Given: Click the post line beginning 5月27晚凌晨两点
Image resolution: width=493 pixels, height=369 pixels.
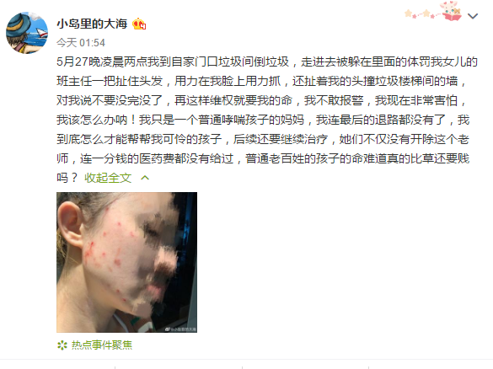Looking at the screenshot, I should tap(267, 61).
